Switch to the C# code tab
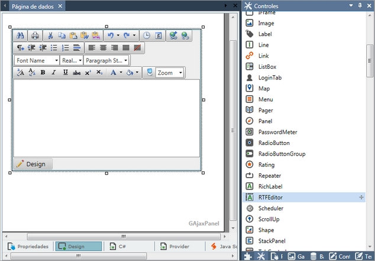375x261 pixels. coord(117,246)
